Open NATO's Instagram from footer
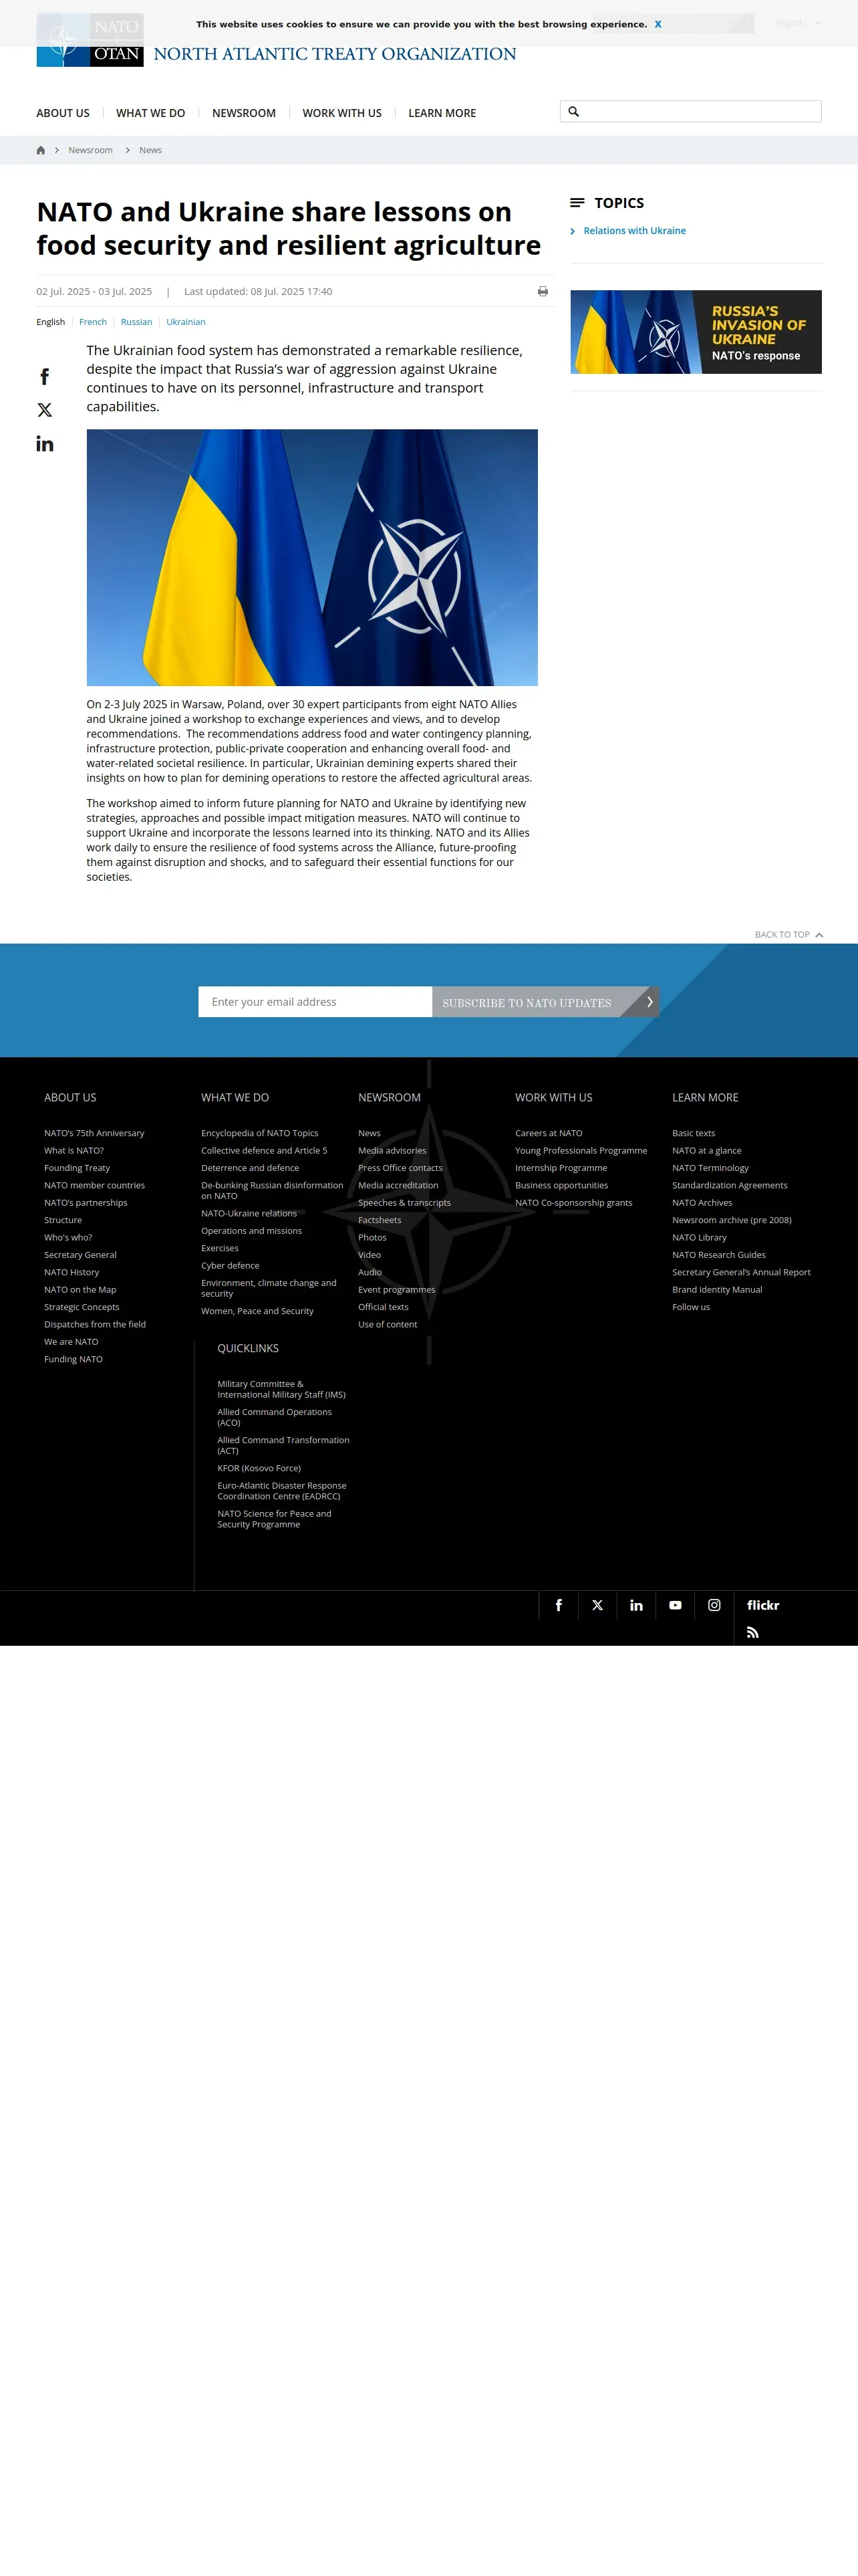 pos(714,1605)
